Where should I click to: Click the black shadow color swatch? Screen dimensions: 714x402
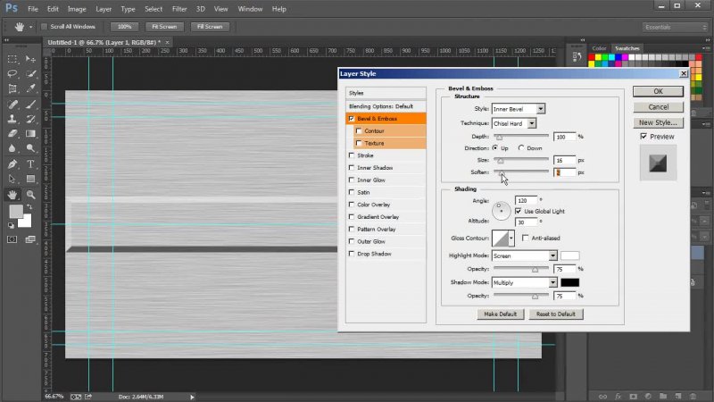click(569, 282)
